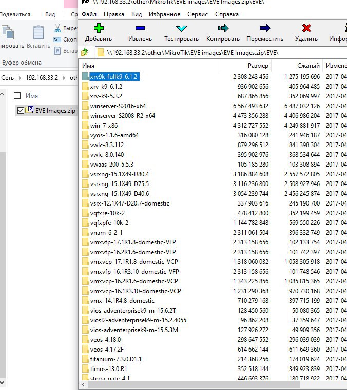Click the EVE Images.zip file name
The width and height of the screenshot is (347, 390).
click(55, 110)
